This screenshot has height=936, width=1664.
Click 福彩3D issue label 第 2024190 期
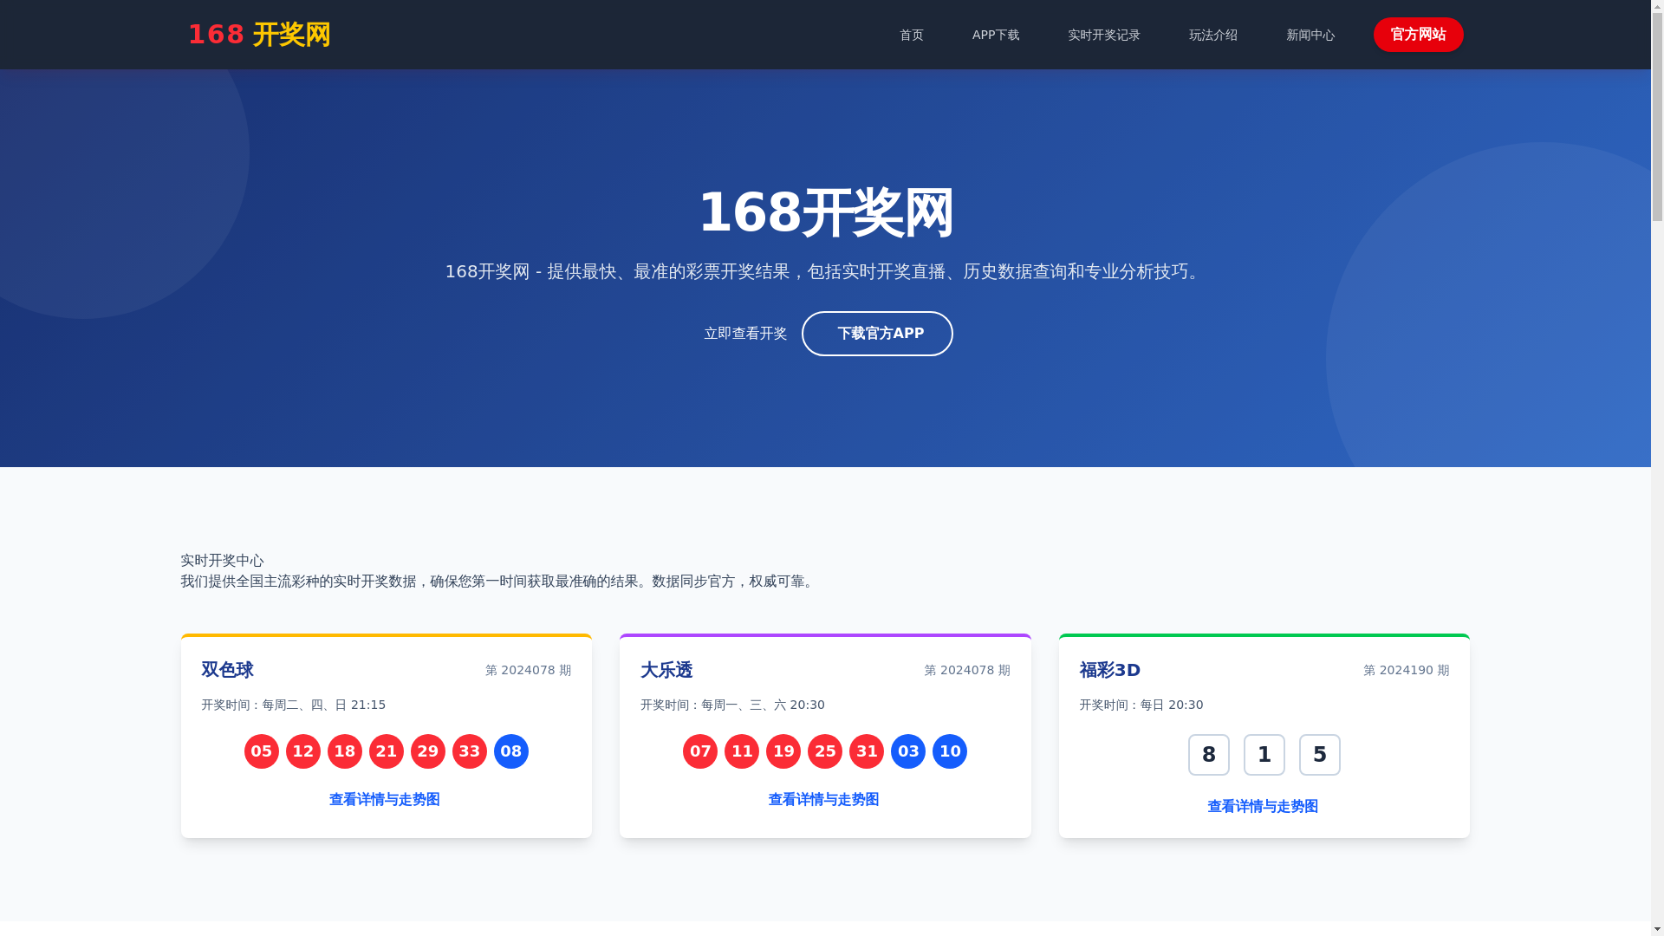click(1406, 670)
